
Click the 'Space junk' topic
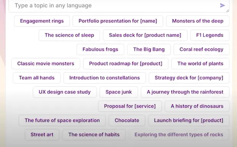[x=119, y=92]
